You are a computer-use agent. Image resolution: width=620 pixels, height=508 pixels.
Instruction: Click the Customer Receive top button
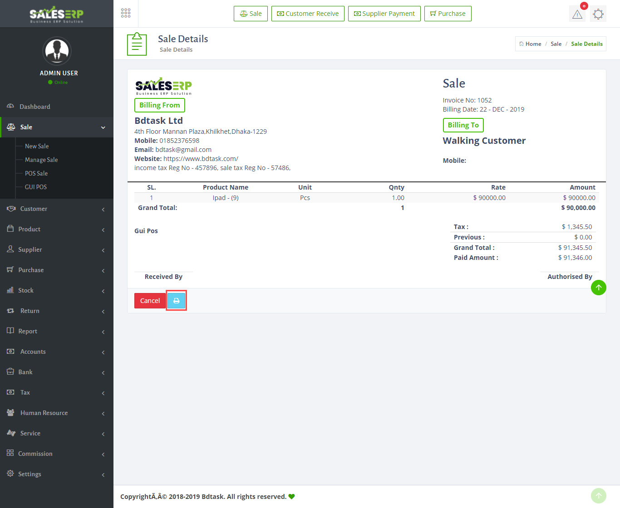click(x=308, y=14)
